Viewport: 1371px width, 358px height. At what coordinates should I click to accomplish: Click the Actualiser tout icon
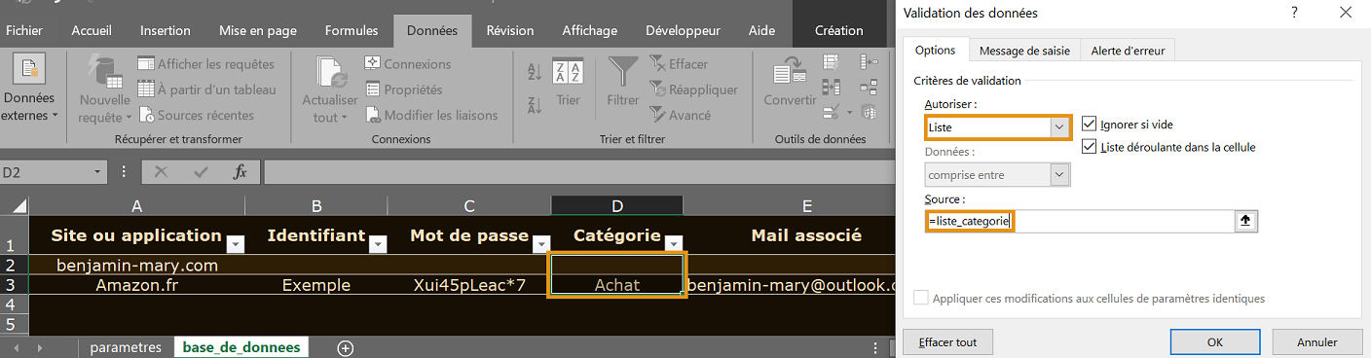(x=330, y=71)
